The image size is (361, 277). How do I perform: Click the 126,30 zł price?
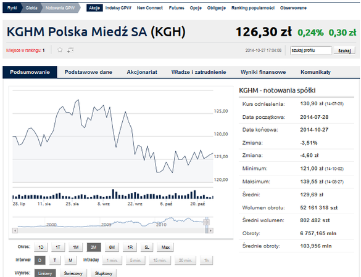263,31
